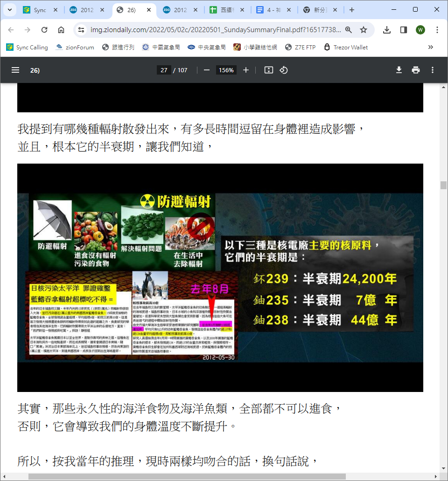The height and width of the screenshot is (481, 448).
Task: Click the scrollbar down arrow
Action: tap(443, 468)
